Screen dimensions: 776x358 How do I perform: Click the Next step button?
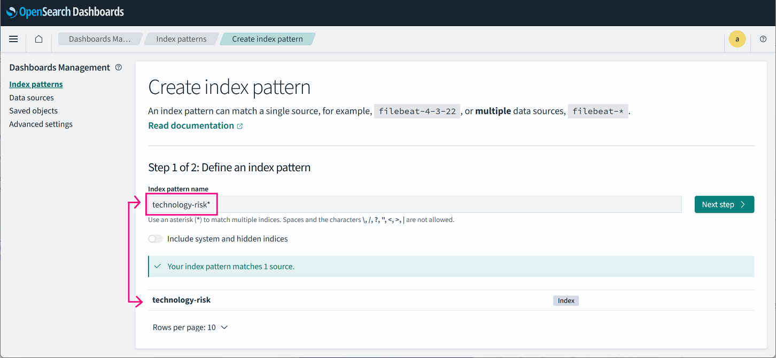pos(724,204)
